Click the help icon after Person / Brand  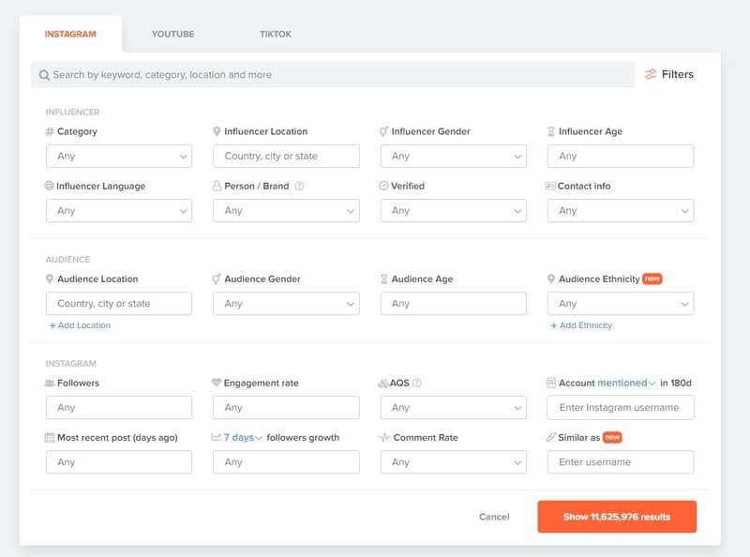click(x=299, y=186)
